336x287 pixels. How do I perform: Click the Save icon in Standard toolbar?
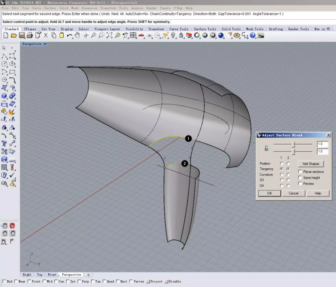tap(22, 35)
